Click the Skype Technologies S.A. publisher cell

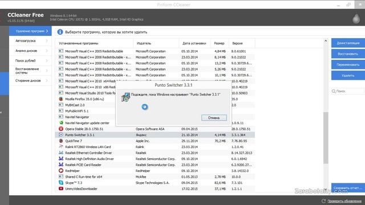(152, 183)
